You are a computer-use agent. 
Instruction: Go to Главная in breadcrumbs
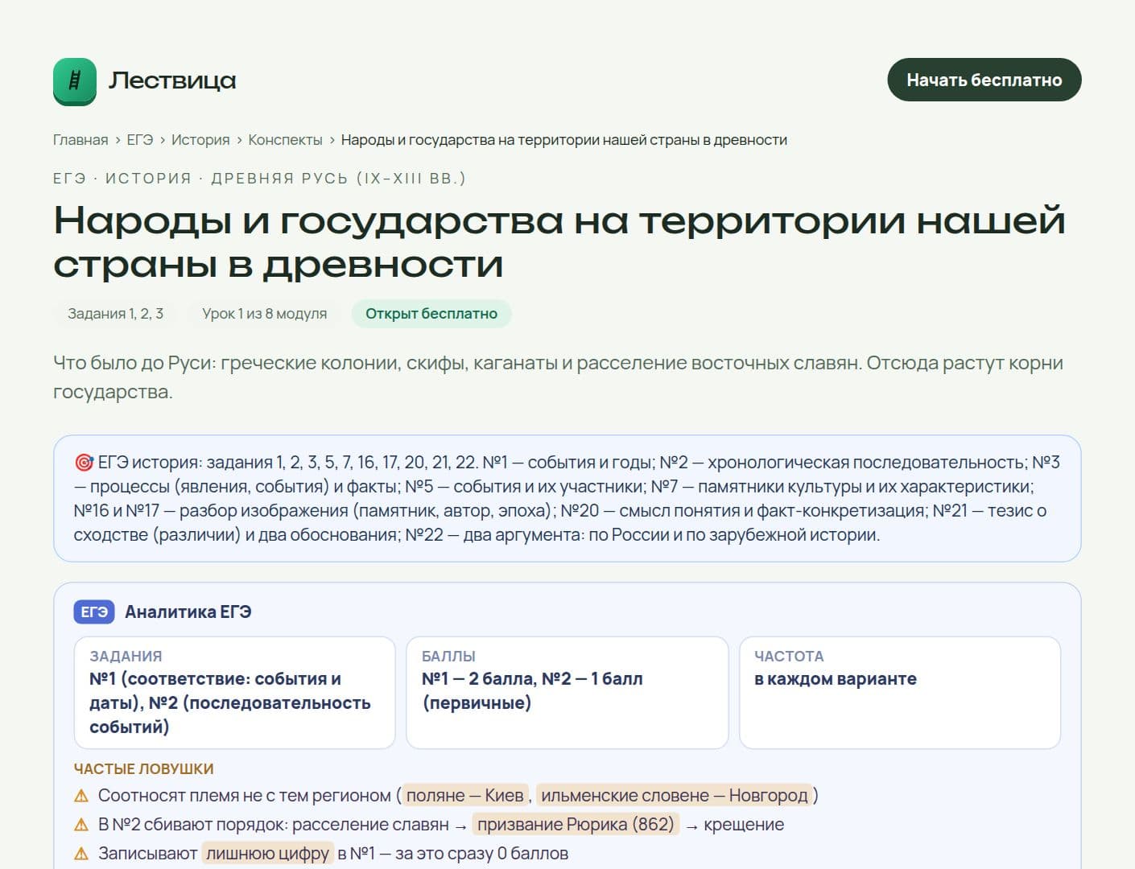click(x=80, y=140)
